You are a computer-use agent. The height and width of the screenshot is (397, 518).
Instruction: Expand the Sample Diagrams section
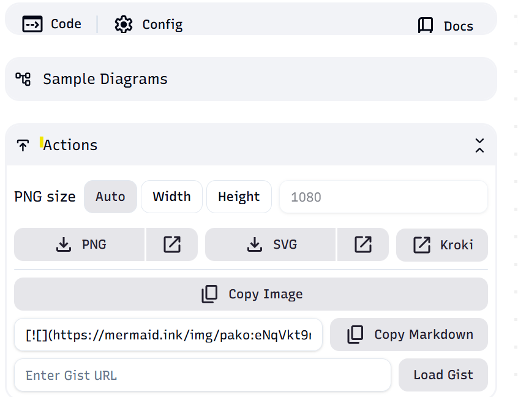[105, 79]
